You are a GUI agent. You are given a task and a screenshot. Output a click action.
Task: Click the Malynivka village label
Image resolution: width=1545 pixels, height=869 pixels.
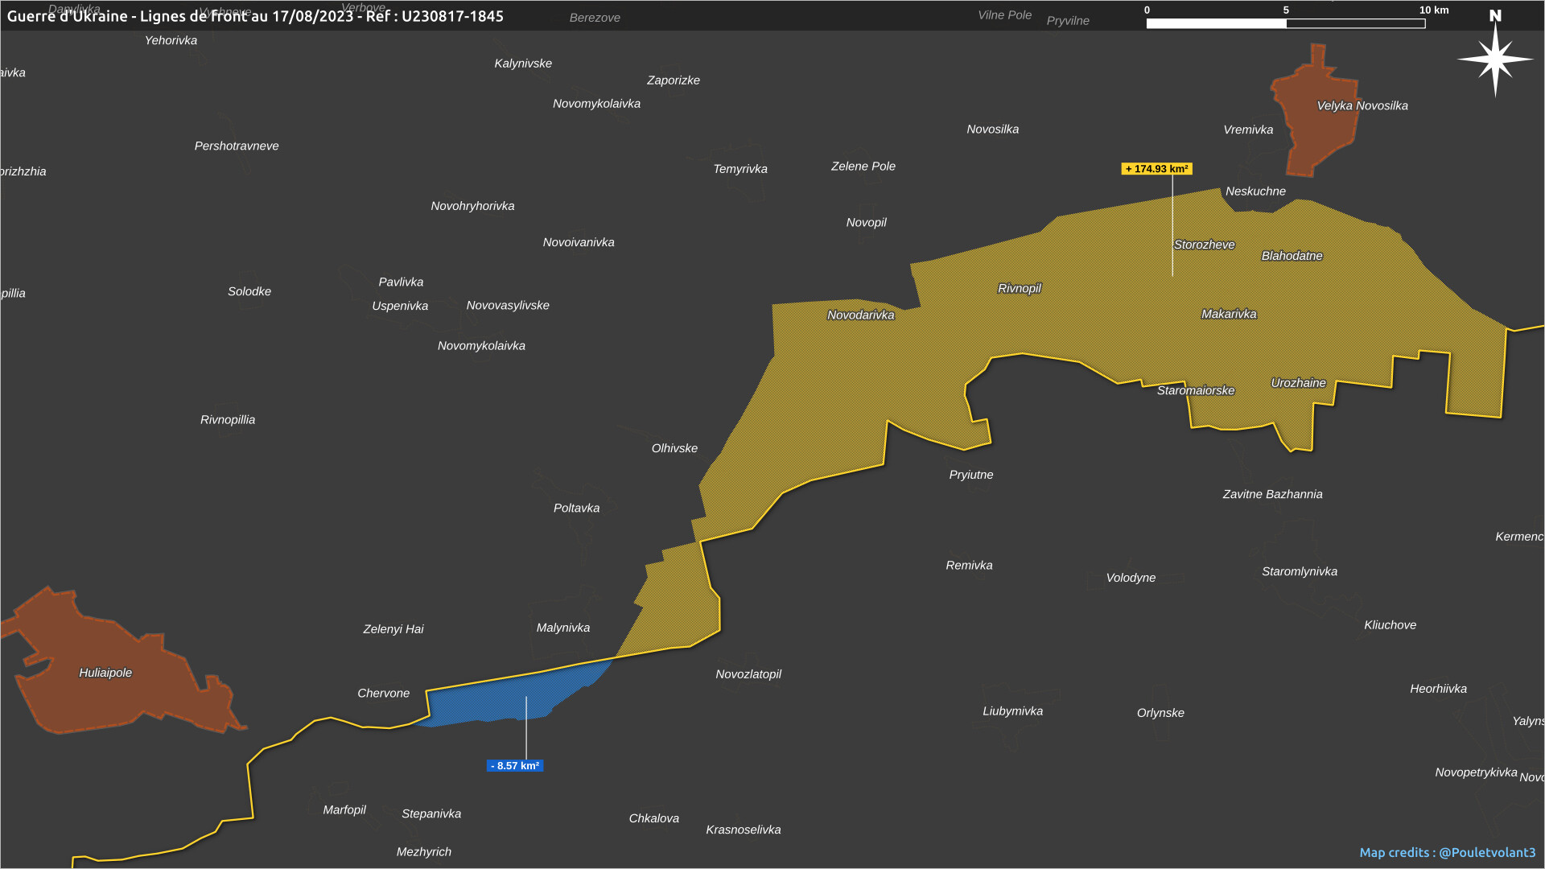[562, 628]
